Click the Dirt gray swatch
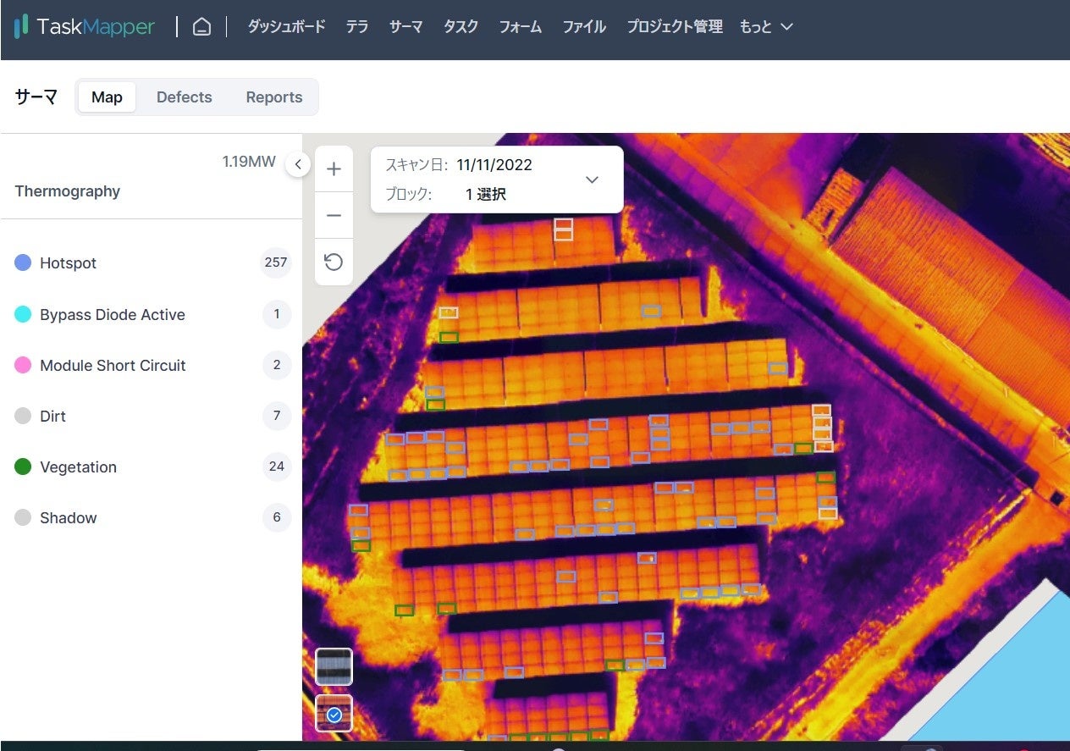The height and width of the screenshot is (751, 1070). (x=24, y=416)
